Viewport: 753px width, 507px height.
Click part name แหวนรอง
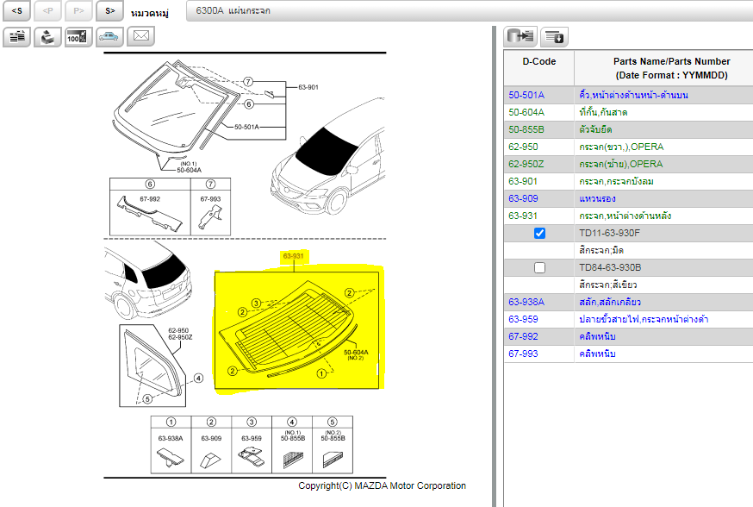597,198
